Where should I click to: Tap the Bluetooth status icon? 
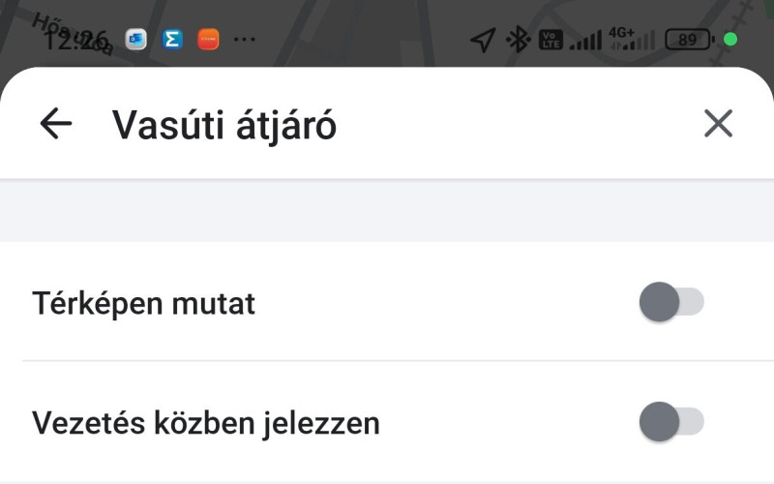[520, 40]
